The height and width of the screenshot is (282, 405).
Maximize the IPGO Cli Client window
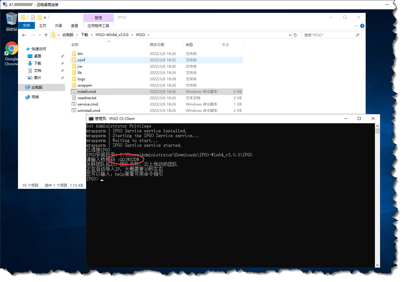[359, 118]
